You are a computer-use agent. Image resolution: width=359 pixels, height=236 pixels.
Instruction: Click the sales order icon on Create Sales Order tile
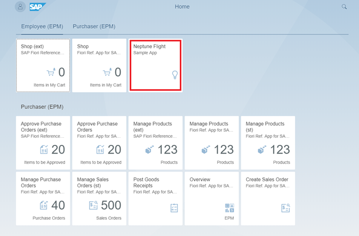pos(286,208)
